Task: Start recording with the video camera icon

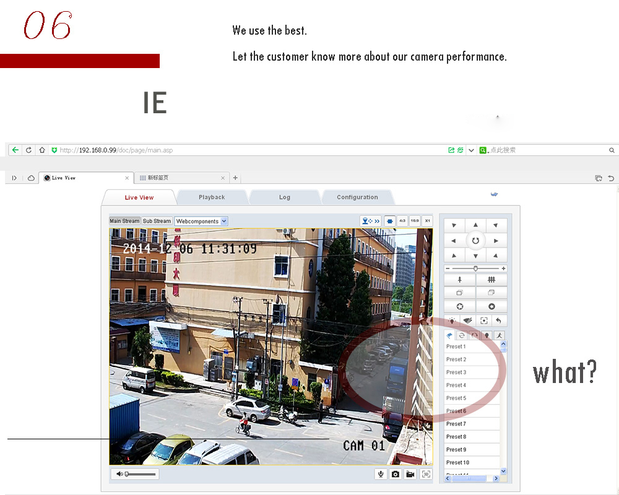Action: [410, 474]
